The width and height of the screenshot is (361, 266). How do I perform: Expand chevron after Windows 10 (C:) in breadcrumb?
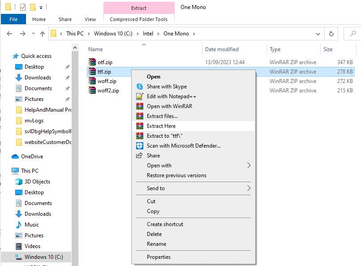[x=138, y=34]
